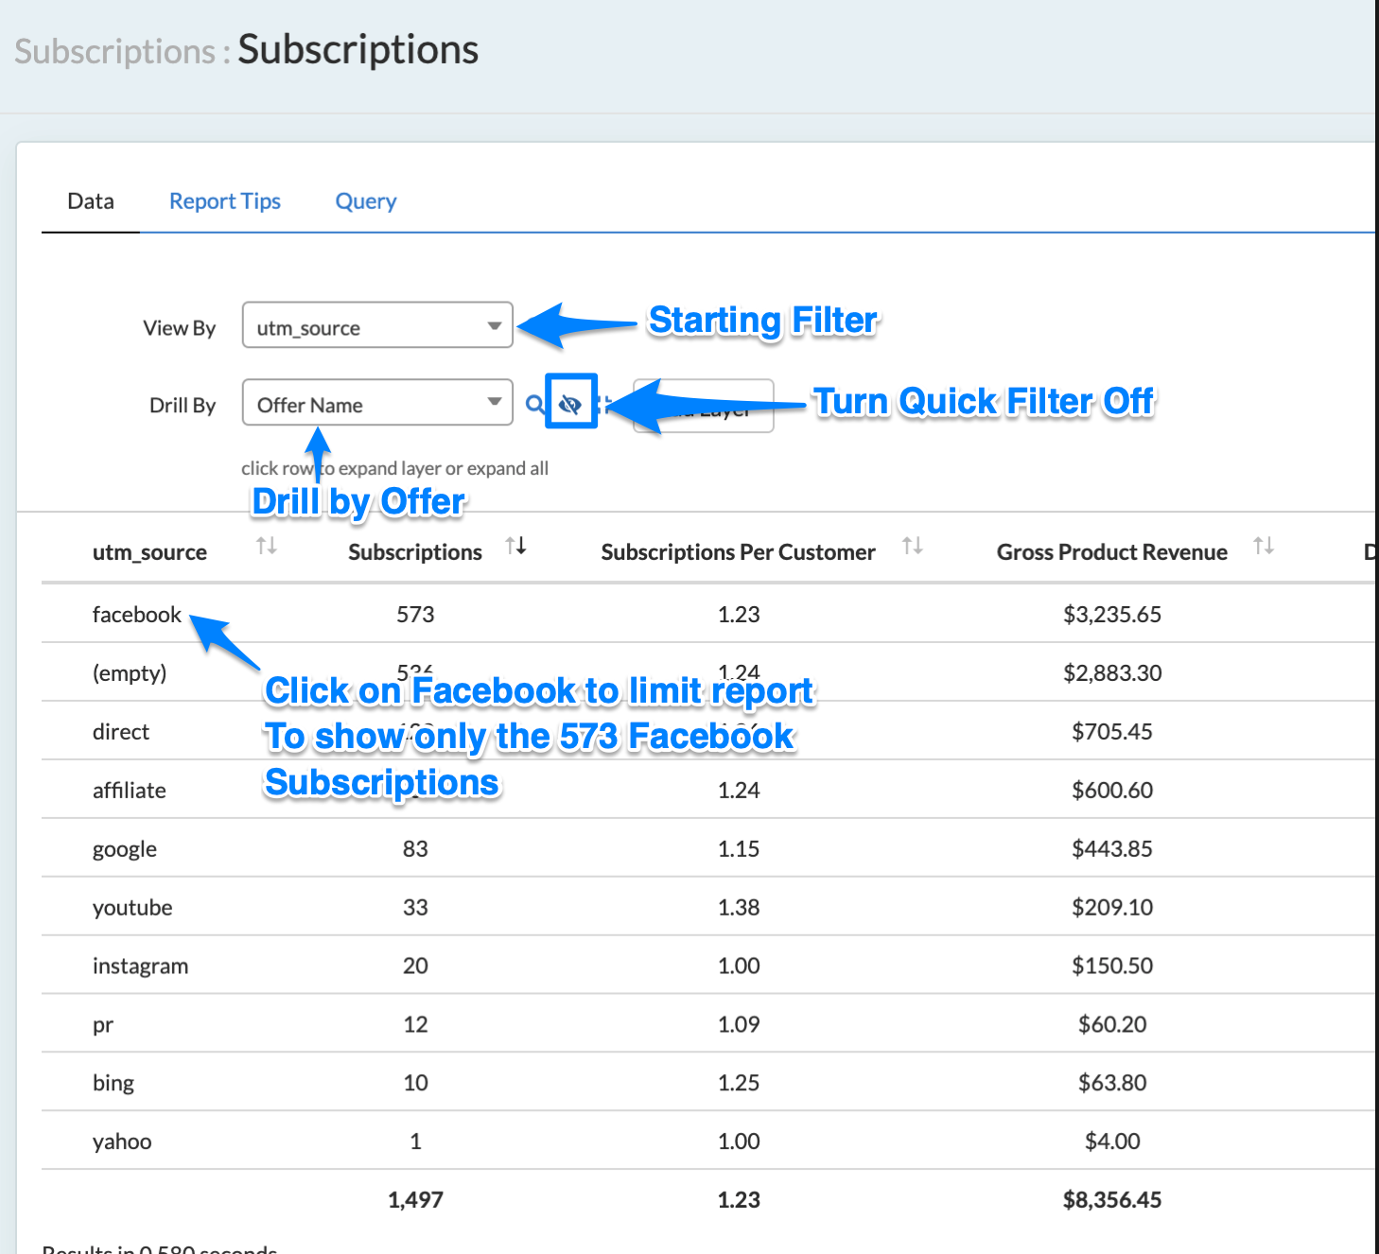Image resolution: width=1379 pixels, height=1254 pixels.
Task: Click the Subscriptions breadcrumb link in header
Action: (x=114, y=51)
